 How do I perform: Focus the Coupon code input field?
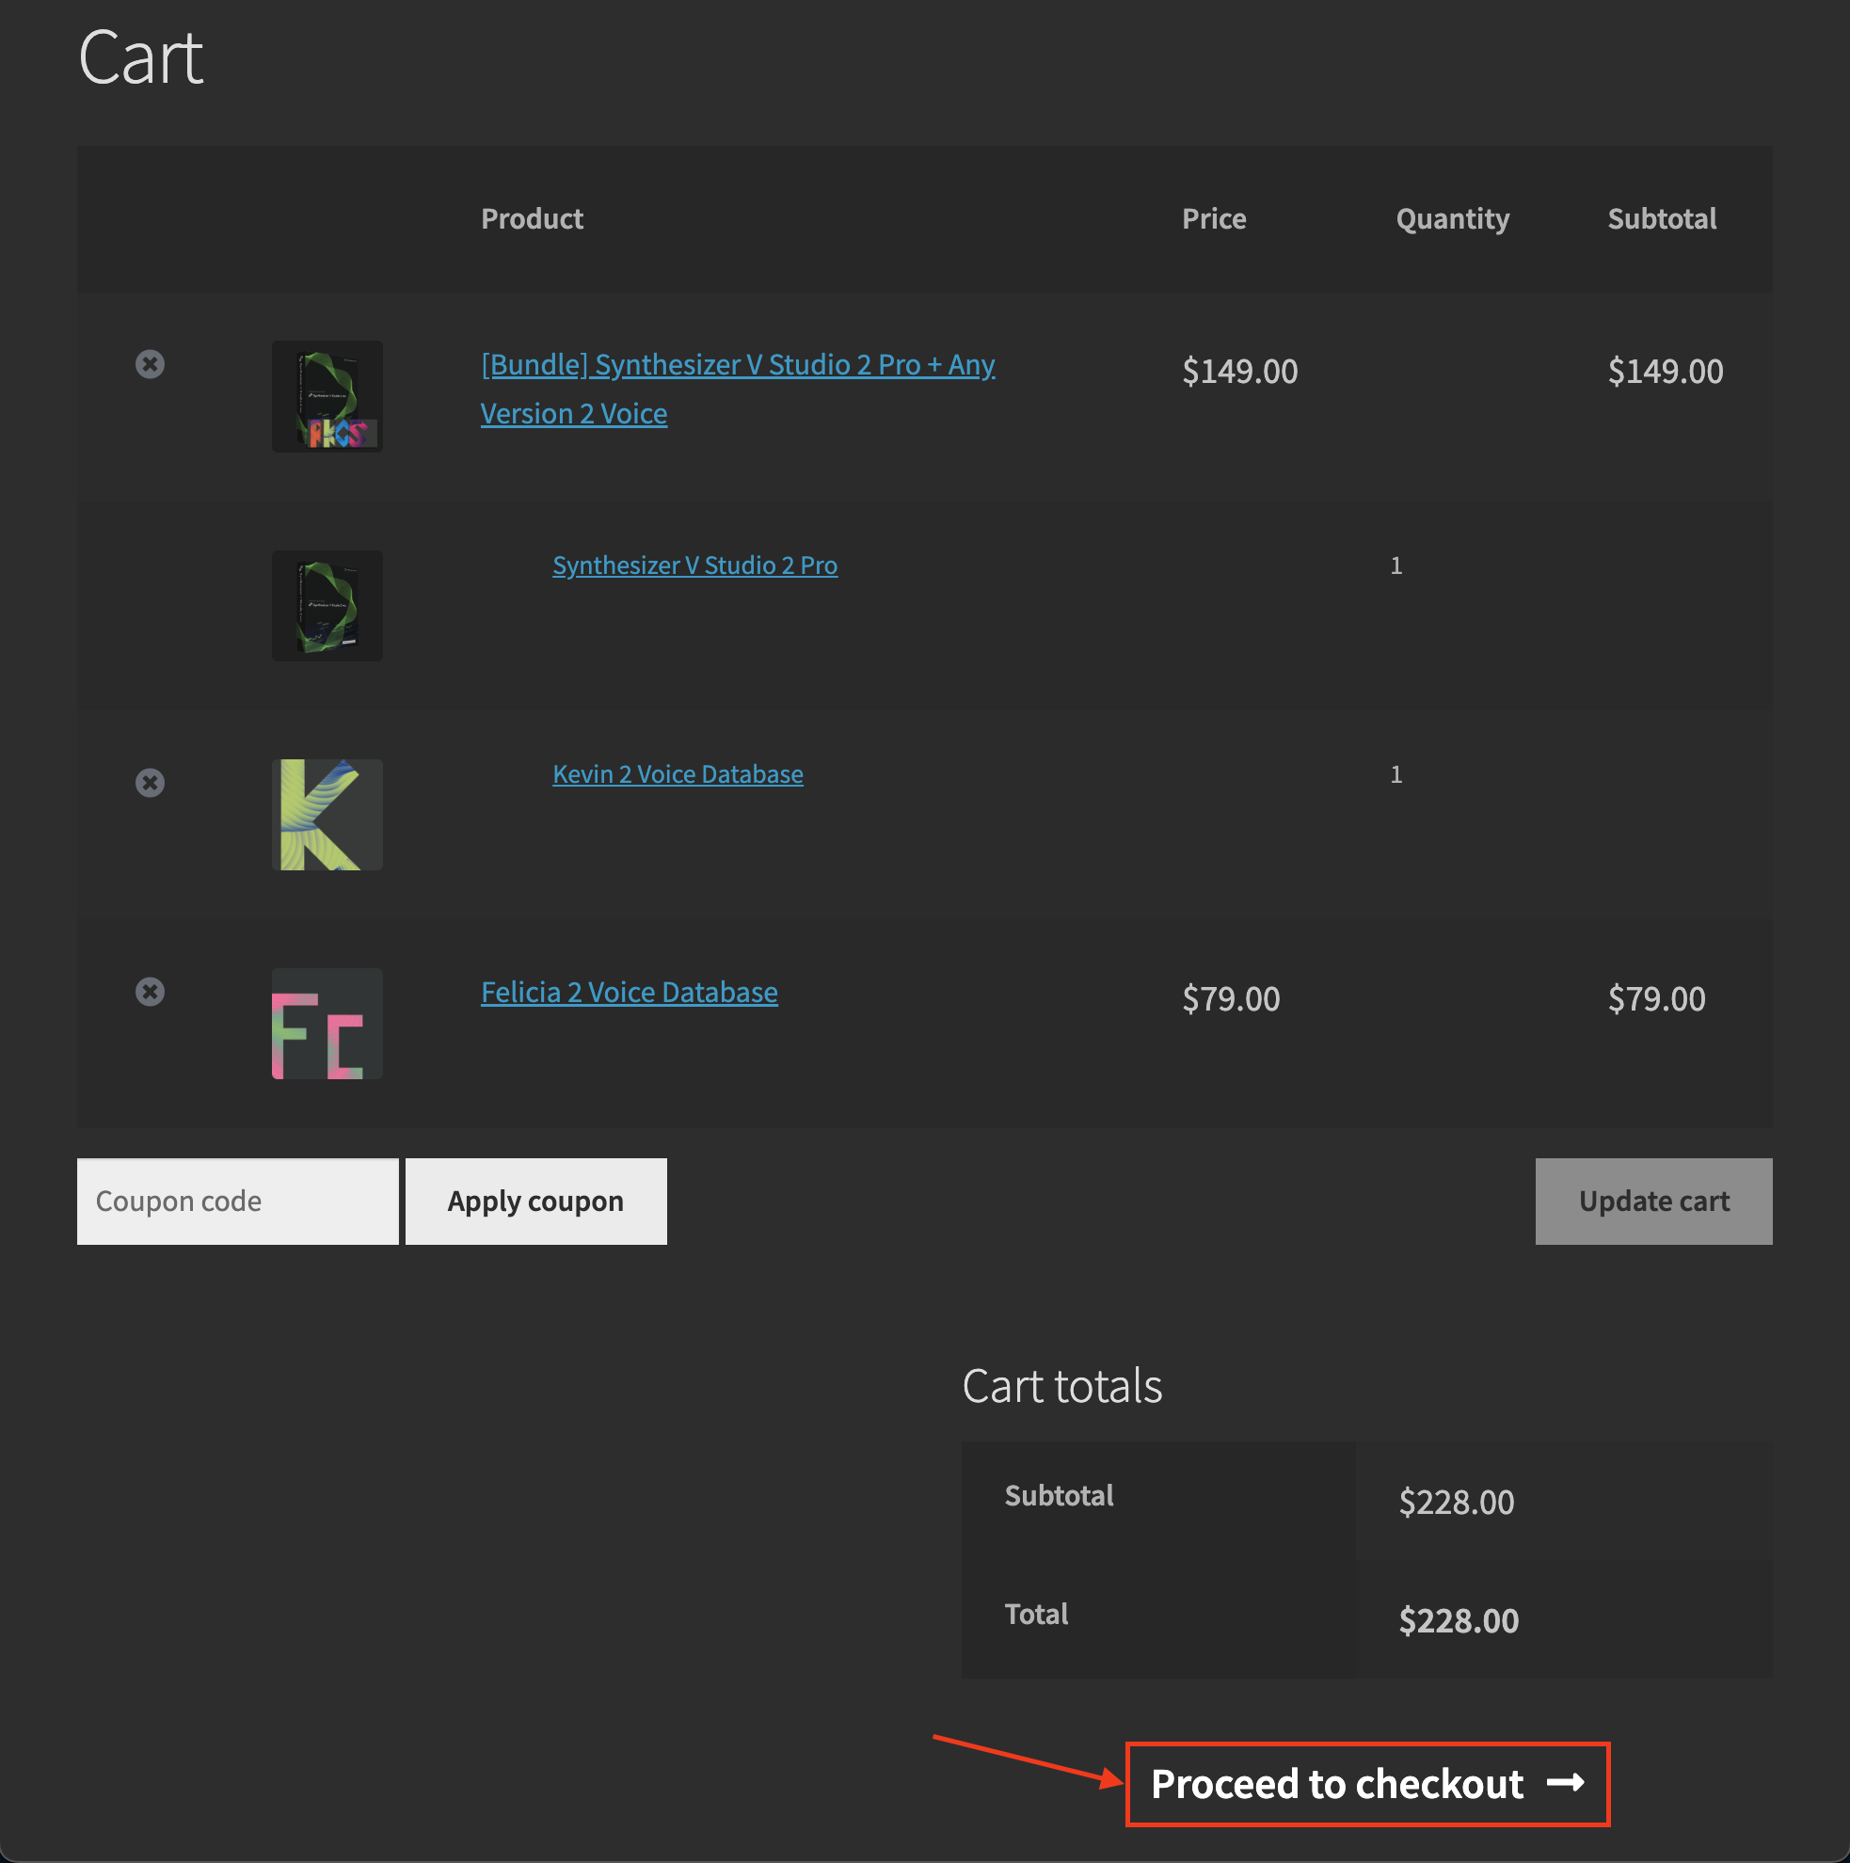[x=237, y=1202]
